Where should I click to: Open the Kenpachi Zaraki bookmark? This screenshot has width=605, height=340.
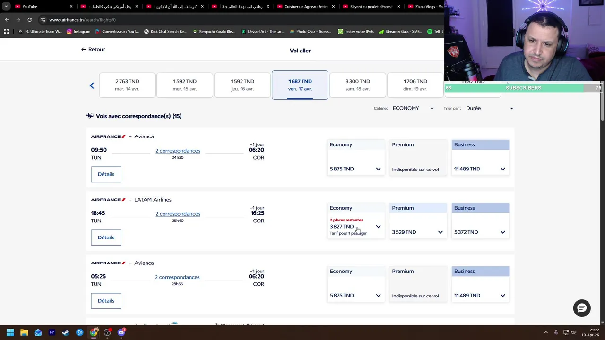pos(214,31)
